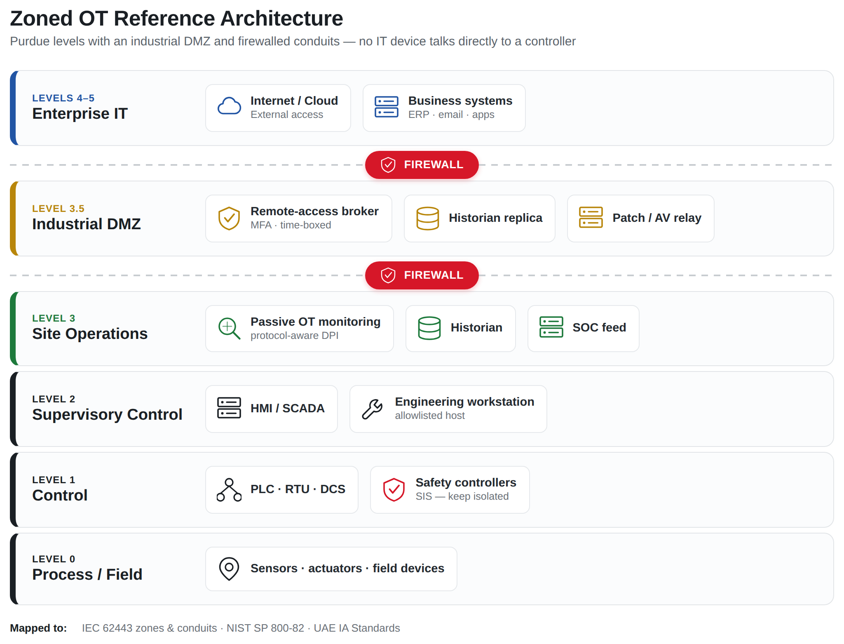Click the location pin icon beside Sensors

tap(229, 569)
